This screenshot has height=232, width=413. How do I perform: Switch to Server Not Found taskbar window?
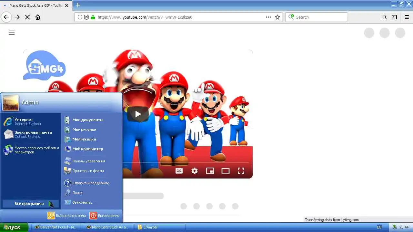[x=56, y=227]
